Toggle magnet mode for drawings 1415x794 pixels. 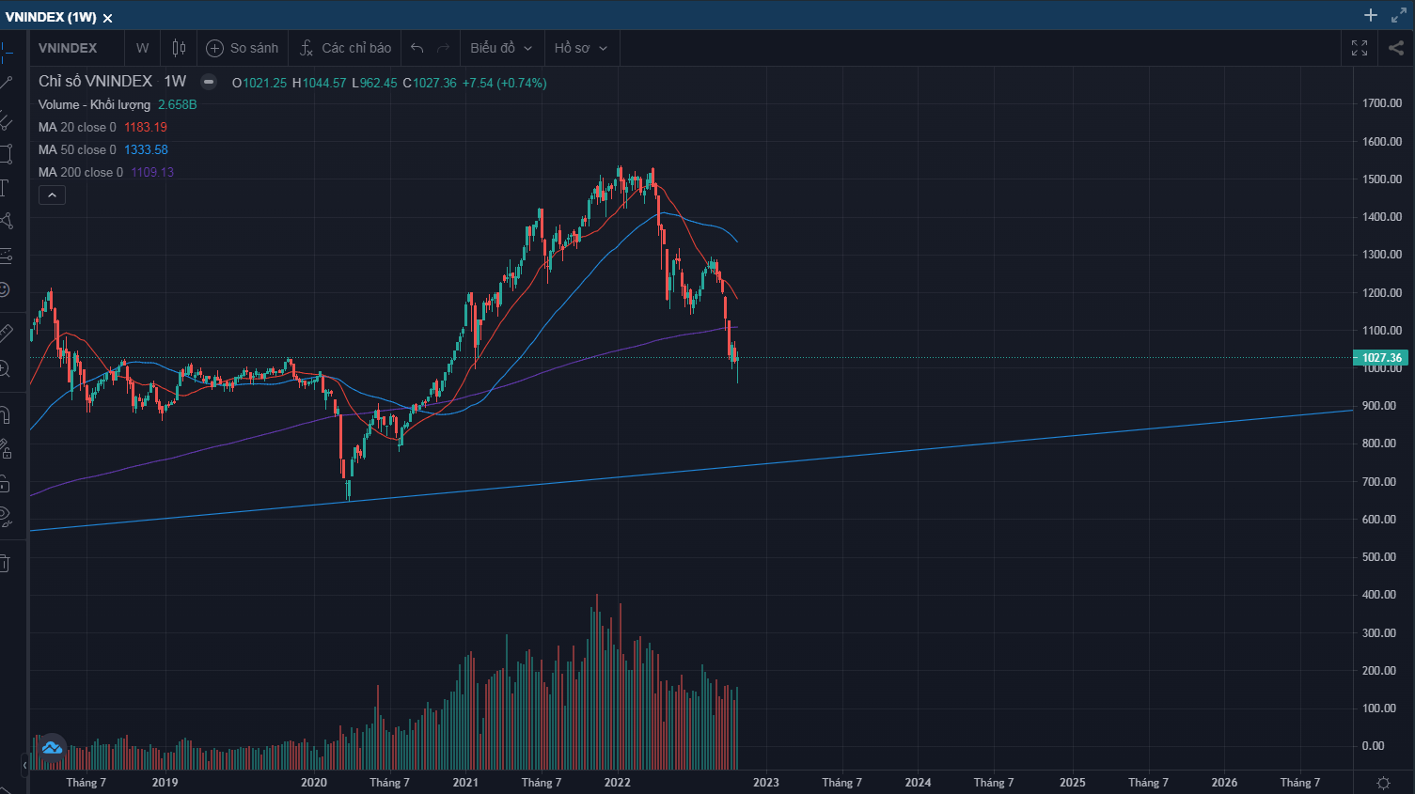(x=5, y=414)
